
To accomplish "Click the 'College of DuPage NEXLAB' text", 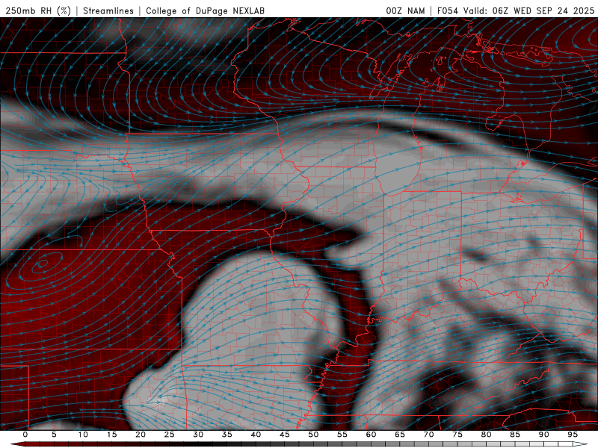I will [x=205, y=10].
